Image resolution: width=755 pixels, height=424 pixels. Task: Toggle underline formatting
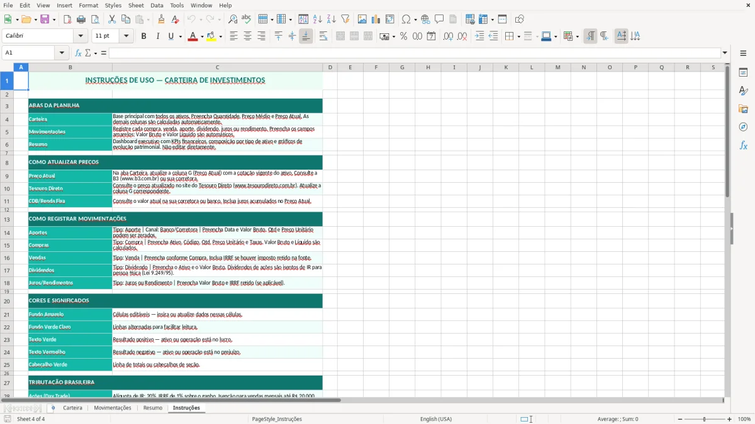(x=171, y=36)
